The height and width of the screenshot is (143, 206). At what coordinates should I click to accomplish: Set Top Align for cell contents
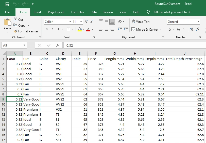click(x=101, y=21)
